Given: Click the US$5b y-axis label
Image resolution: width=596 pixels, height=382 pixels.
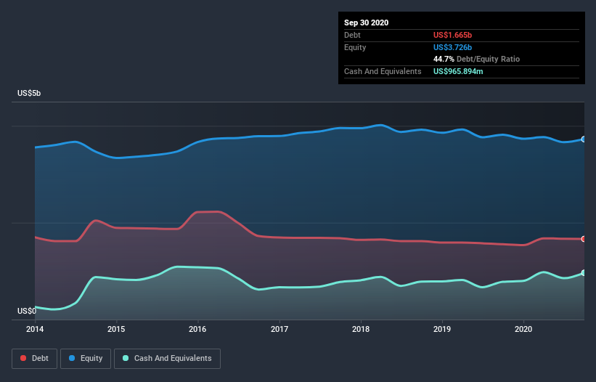Looking at the screenshot, I should (x=29, y=93).
